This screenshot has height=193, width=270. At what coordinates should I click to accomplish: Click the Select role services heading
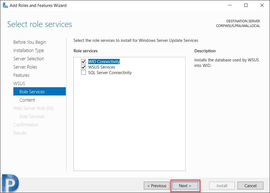[40, 24]
